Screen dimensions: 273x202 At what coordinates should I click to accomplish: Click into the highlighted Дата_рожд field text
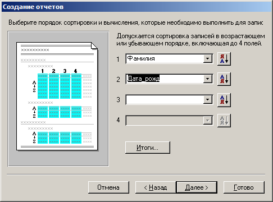coord(143,79)
